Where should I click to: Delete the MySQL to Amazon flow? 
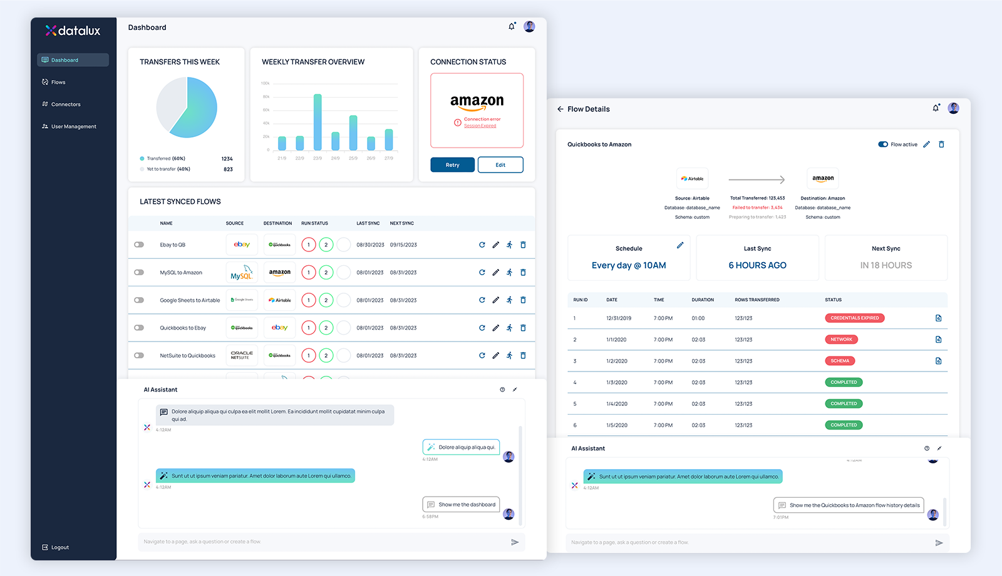point(523,272)
